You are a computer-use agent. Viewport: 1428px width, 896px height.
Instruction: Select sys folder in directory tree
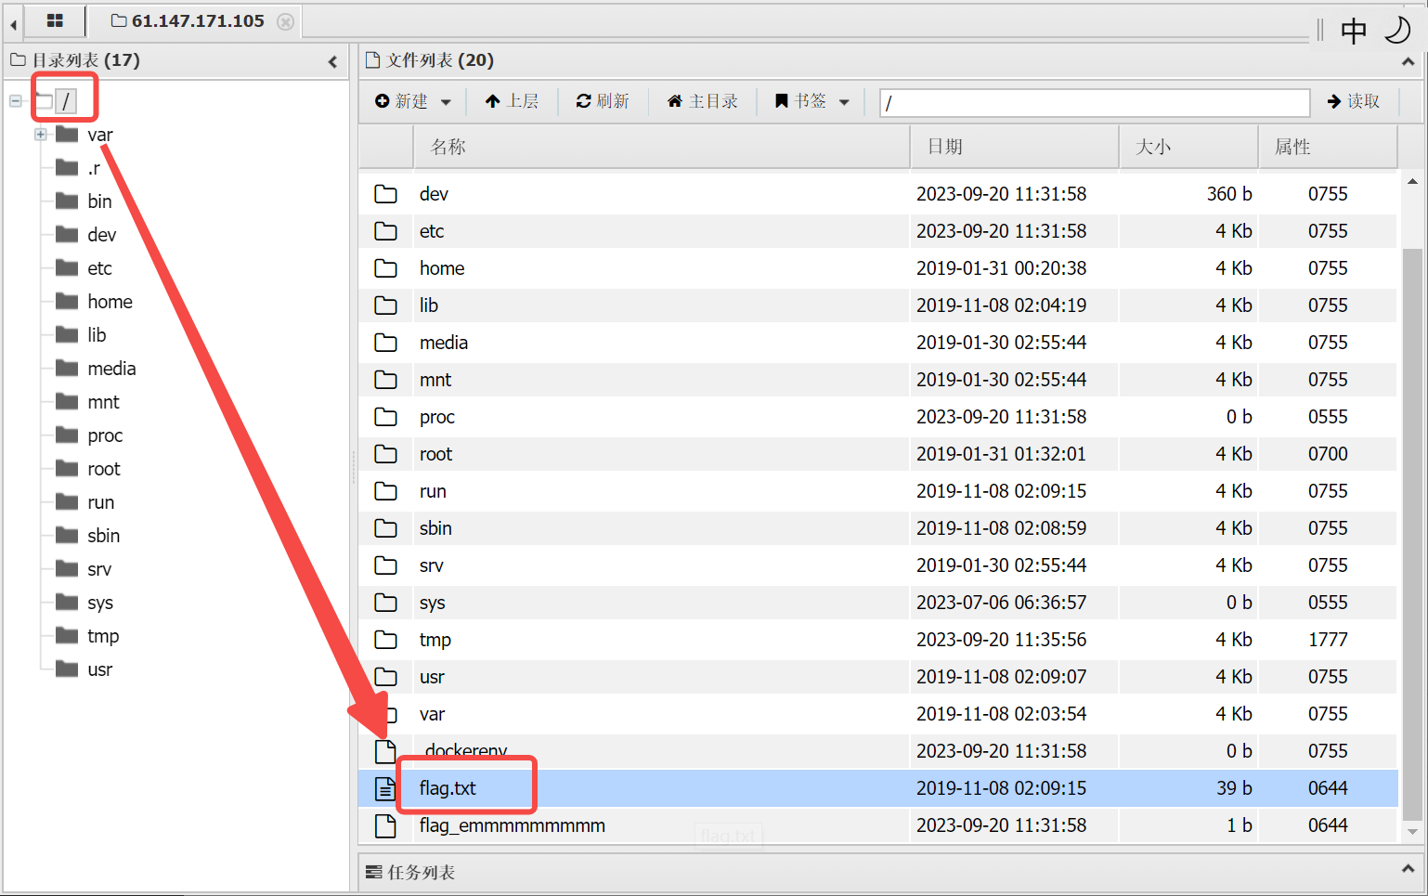(100, 603)
